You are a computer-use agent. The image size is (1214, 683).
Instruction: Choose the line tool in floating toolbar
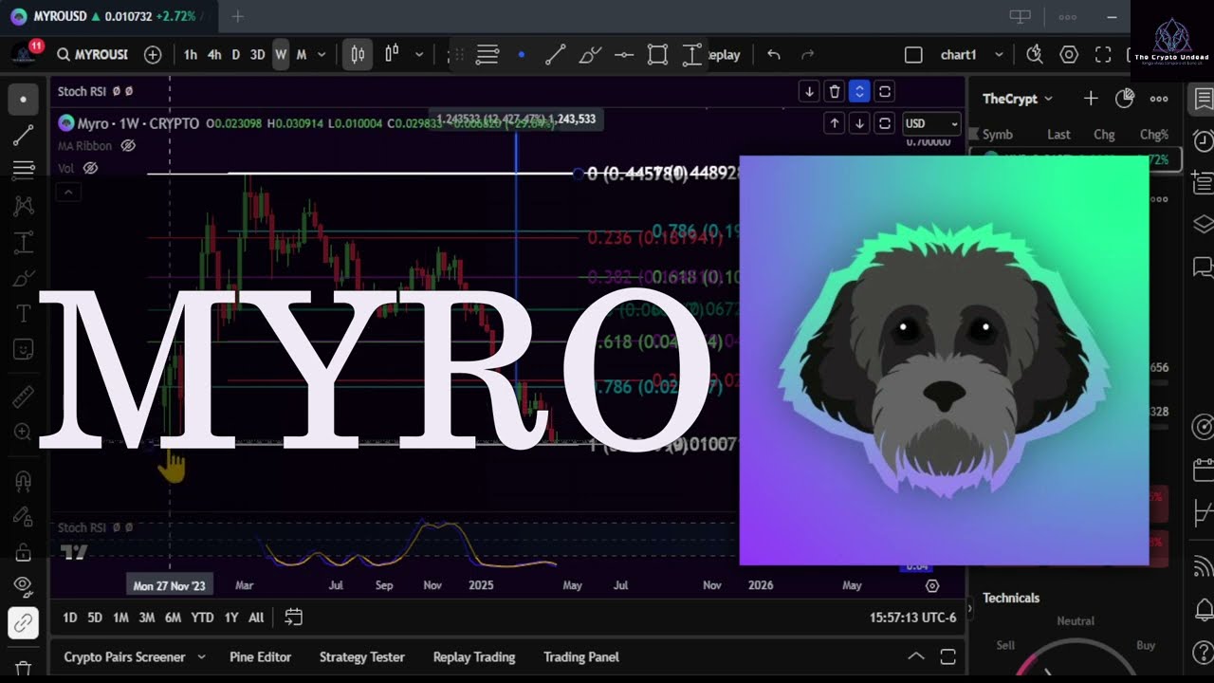click(556, 55)
